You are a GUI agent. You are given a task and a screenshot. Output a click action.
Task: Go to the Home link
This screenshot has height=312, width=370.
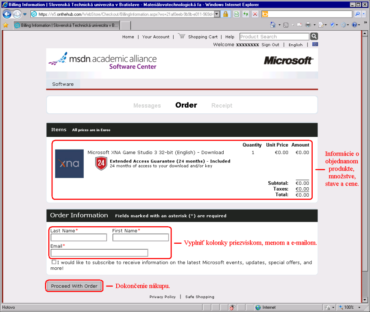coord(128,37)
